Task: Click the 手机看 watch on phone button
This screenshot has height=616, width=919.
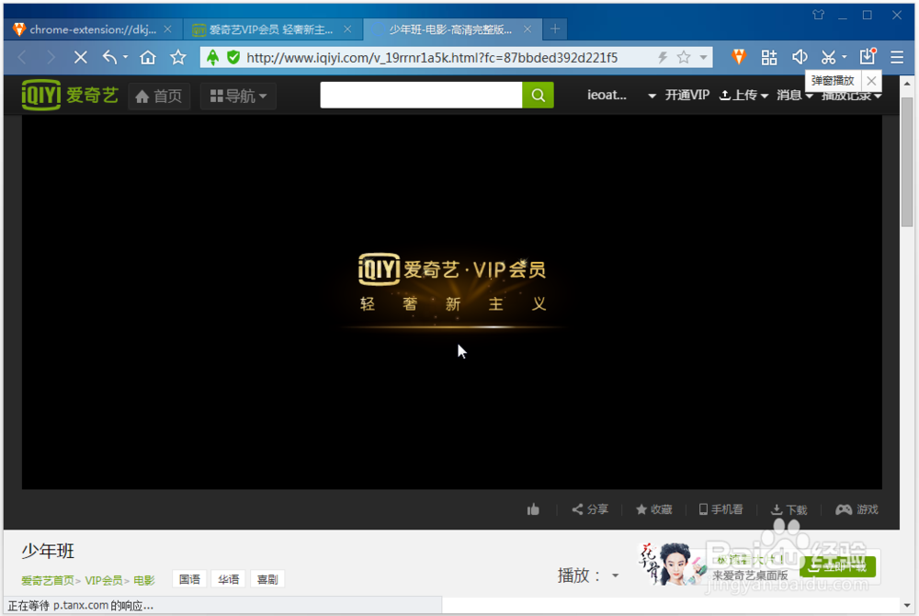Action: [720, 509]
